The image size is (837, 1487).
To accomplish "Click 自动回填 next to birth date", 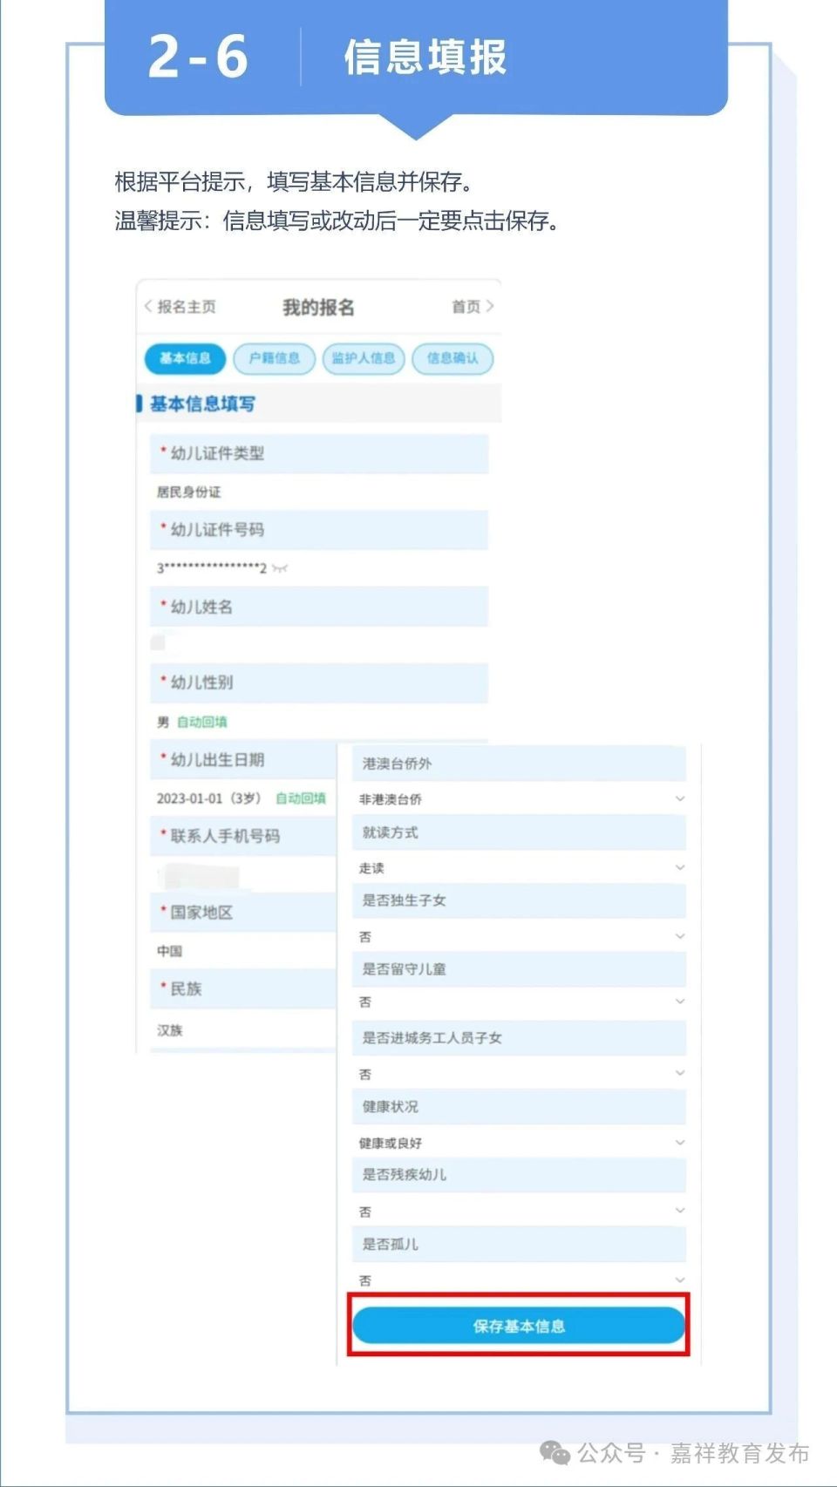I will click(301, 798).
